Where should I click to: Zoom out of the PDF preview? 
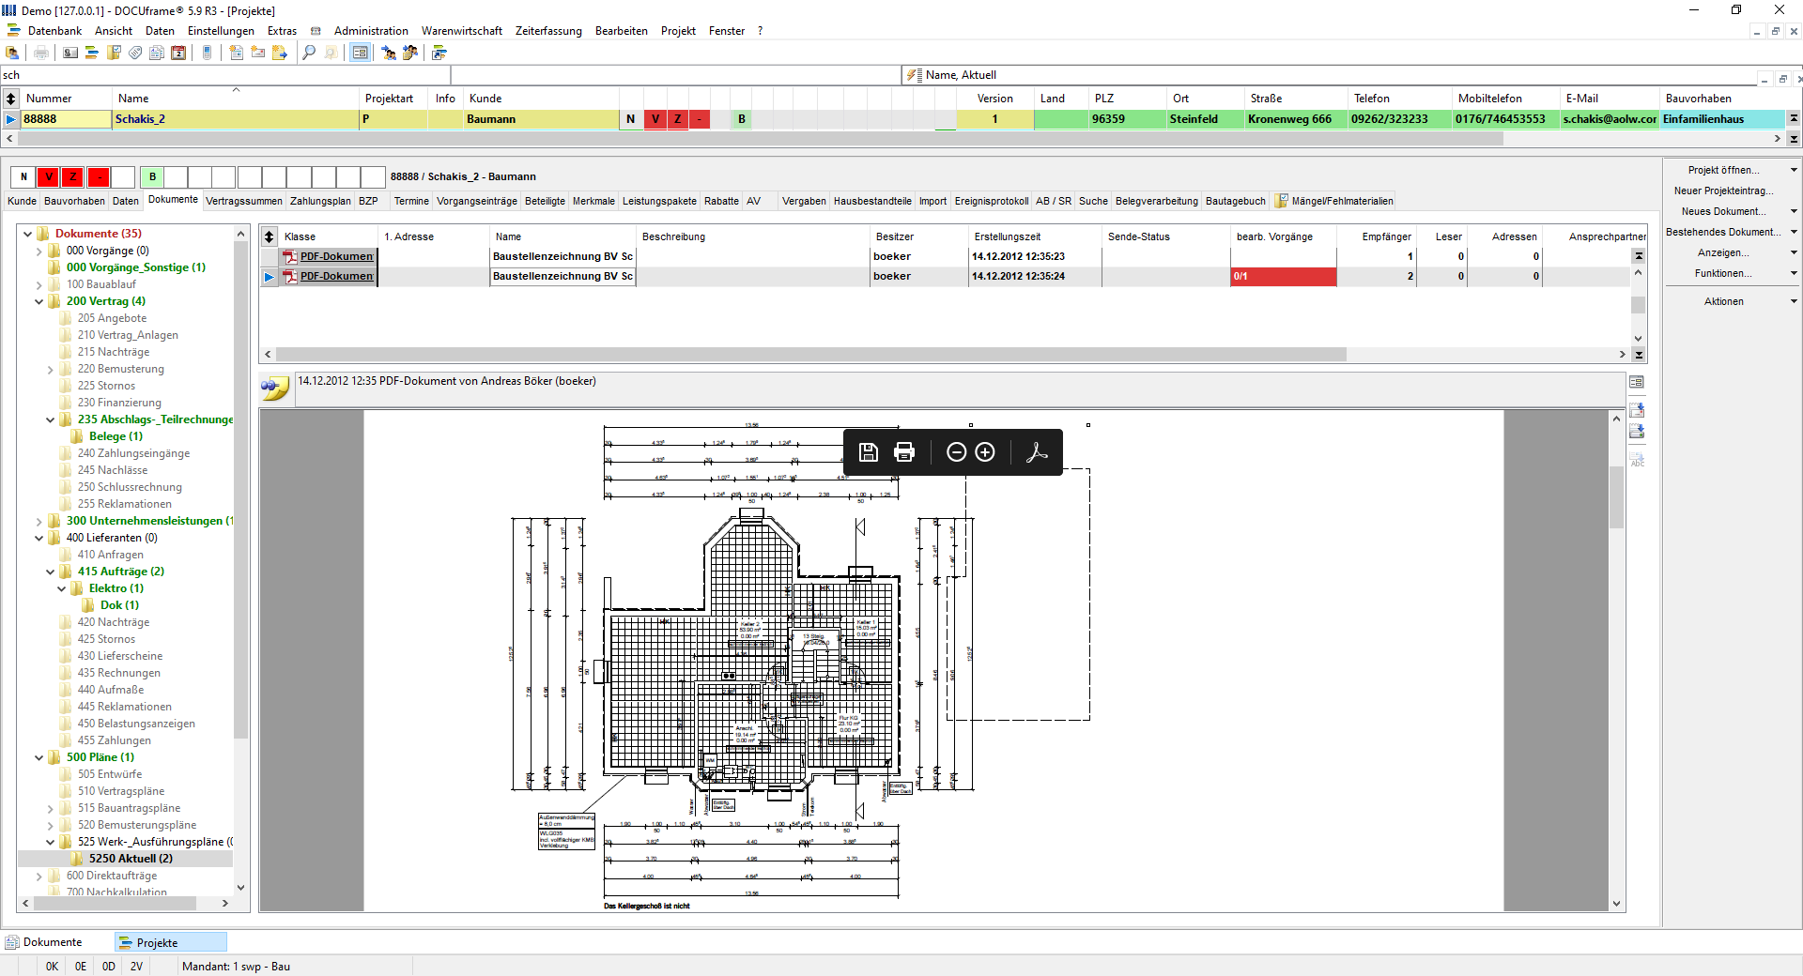pos(956,452)
